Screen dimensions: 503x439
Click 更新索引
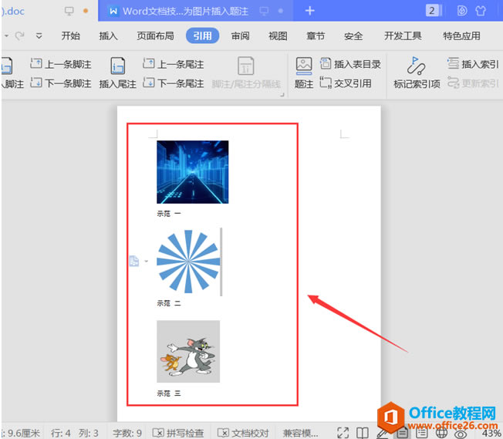[x=473, y=83]
